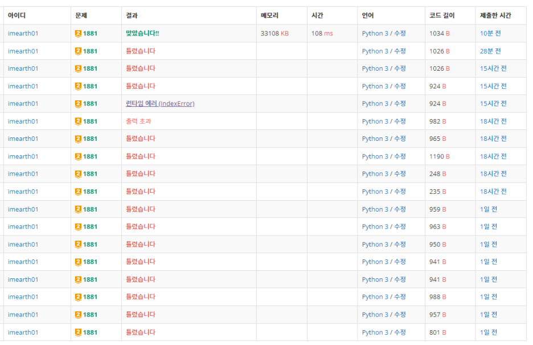
Task: Open Python 3 source in the 출력 초과 row
Action: 375,121
